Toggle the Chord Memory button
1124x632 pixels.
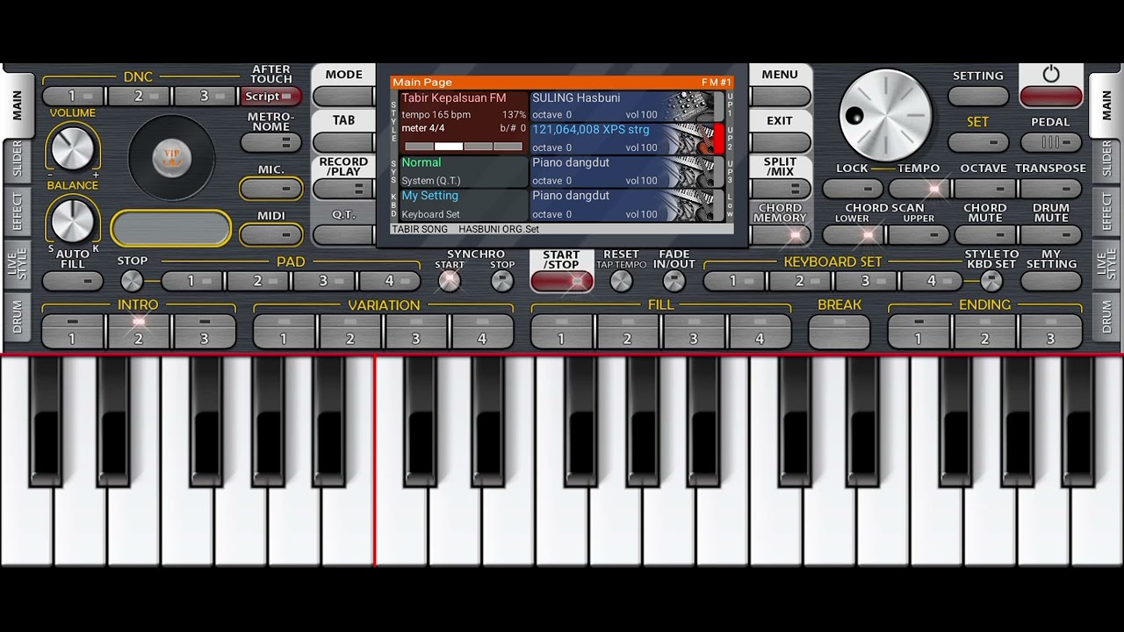click(x=781, y=234)
